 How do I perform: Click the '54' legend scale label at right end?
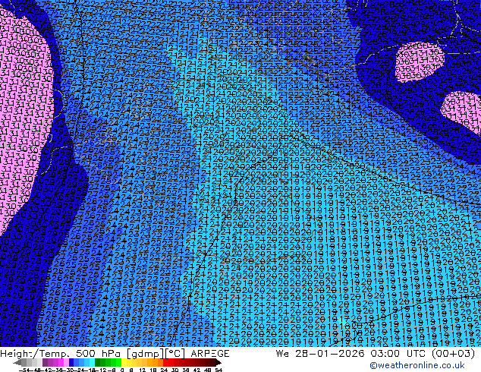[218, 370]
